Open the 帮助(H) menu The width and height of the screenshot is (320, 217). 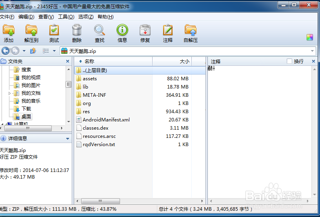105,17
